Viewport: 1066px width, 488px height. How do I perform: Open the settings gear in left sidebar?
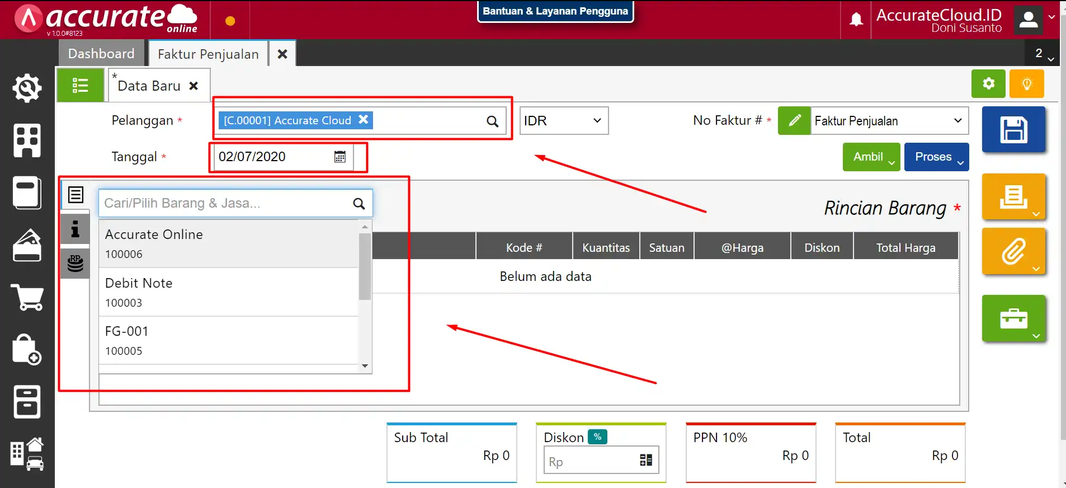27,88
